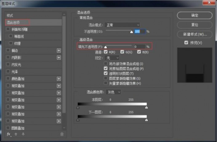This screenshot has width=217, height=142.
Task: Close the 图层样式 dialog with the X
Action: (x=209, y=2)
